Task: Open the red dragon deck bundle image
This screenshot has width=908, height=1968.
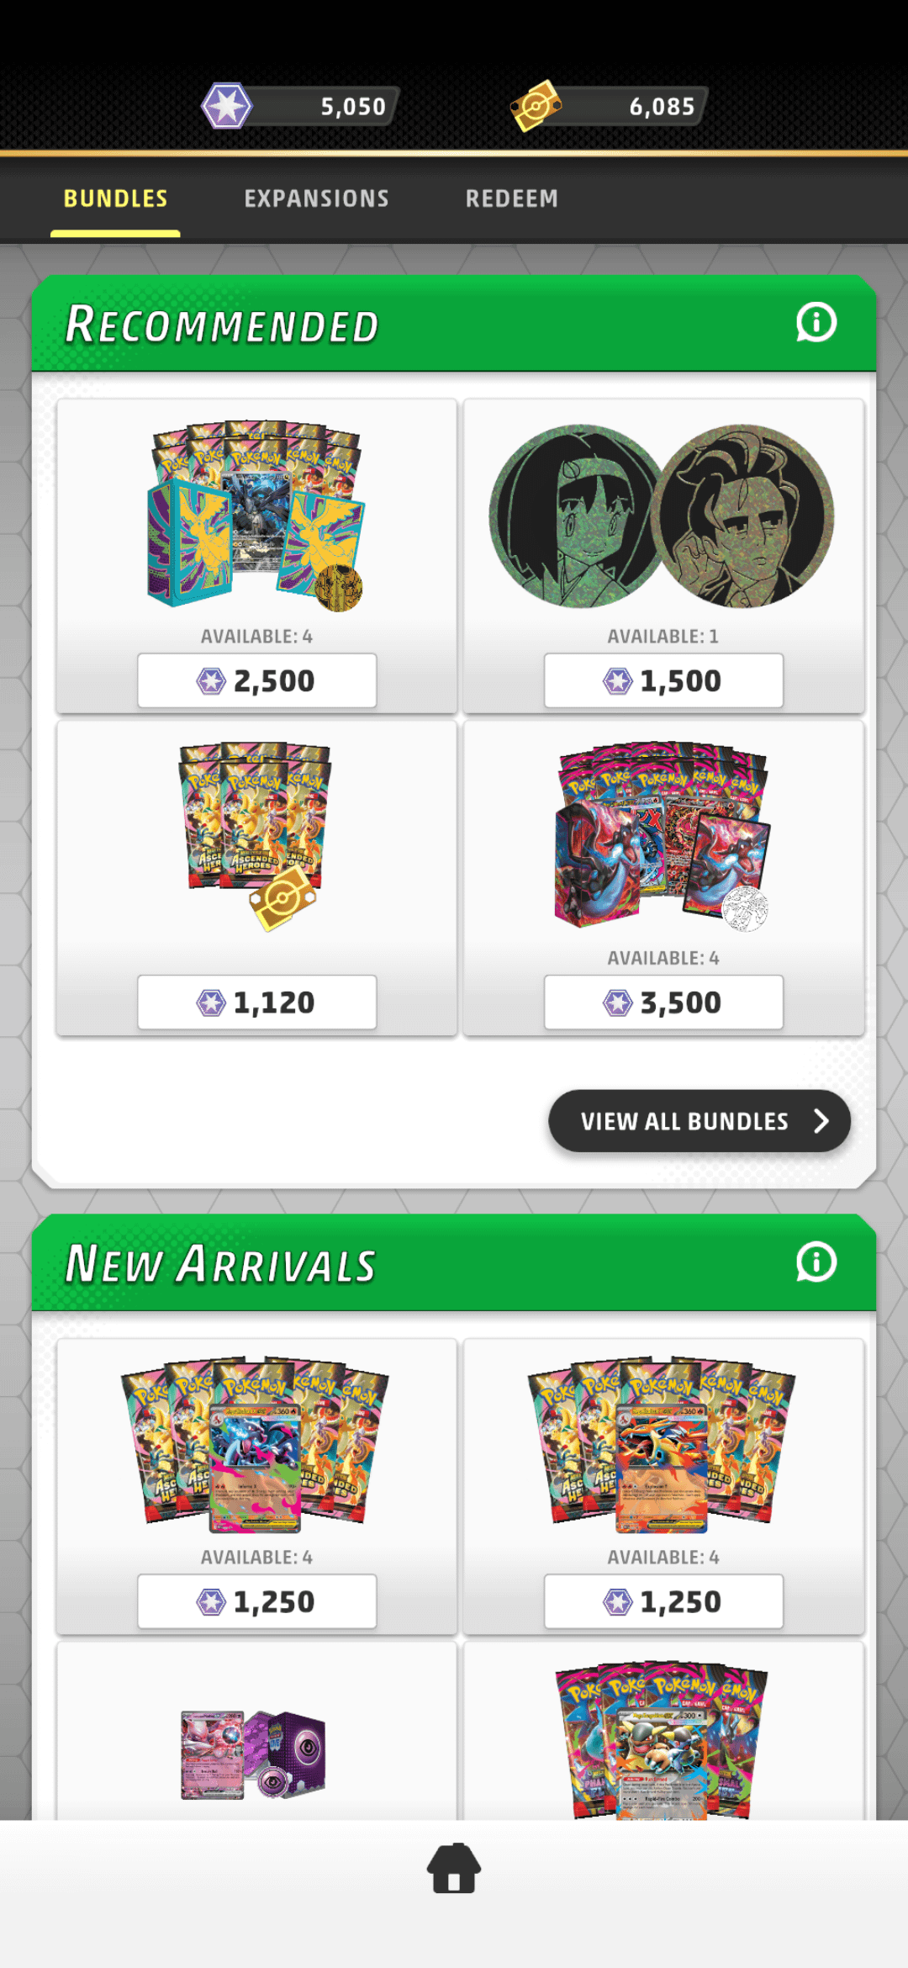Action: tap(663, 836)
